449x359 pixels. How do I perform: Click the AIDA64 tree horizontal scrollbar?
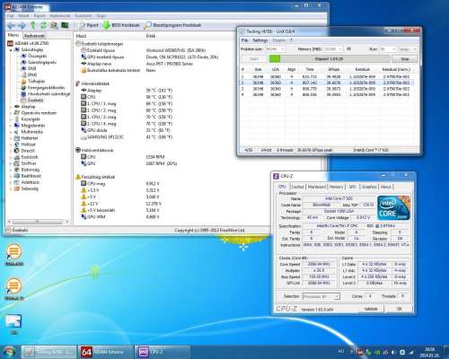coord(38,222)
